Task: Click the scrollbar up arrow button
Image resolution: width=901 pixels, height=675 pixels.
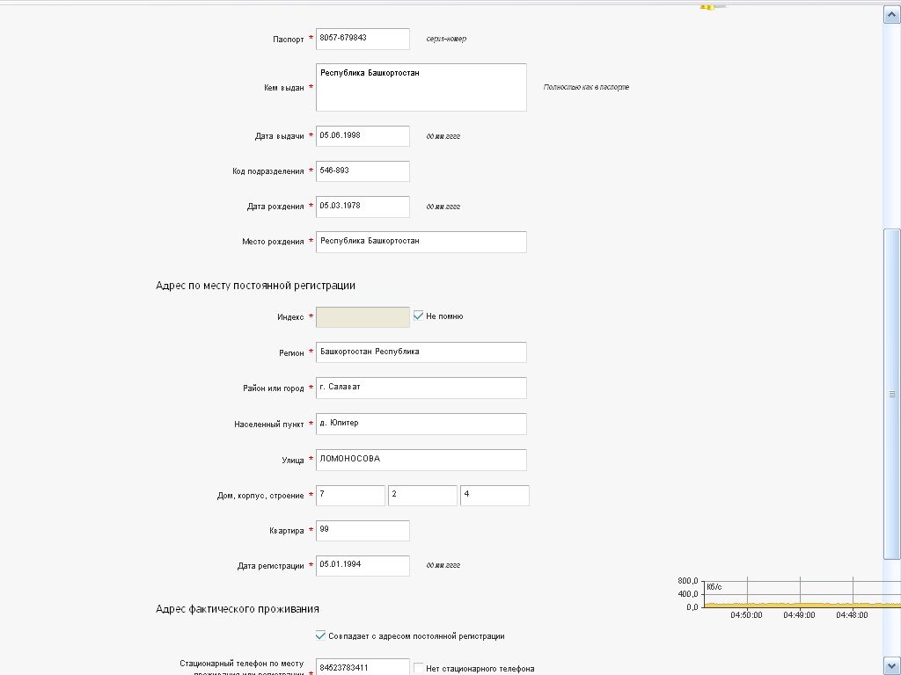Action: (x=891, y=14)
